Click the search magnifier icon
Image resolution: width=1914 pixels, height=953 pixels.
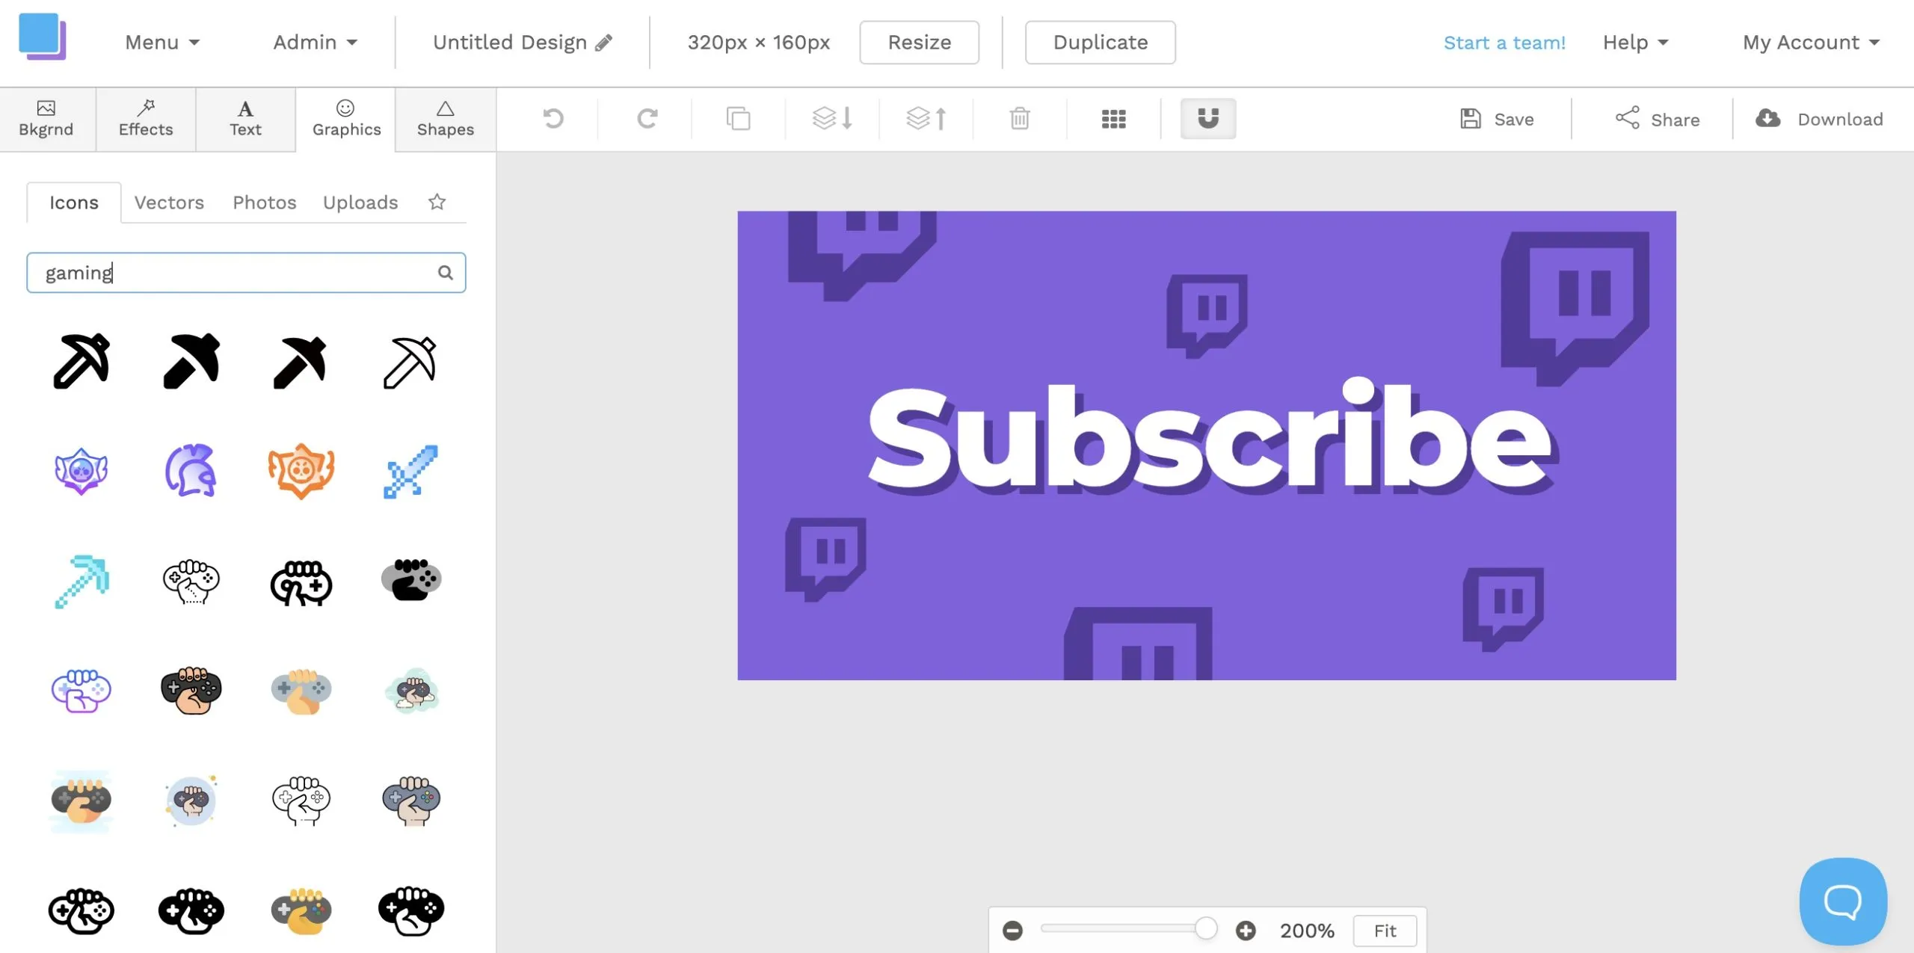[446, 273]
